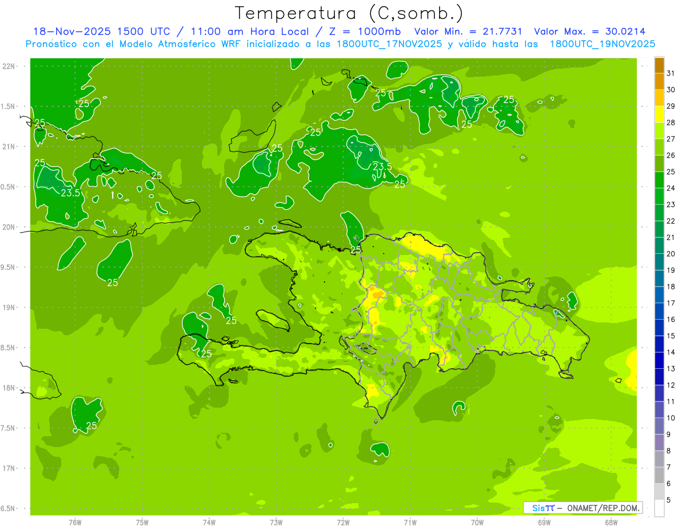
Task: Click the "18N" latitude axis label
Action: click(9, 388)
